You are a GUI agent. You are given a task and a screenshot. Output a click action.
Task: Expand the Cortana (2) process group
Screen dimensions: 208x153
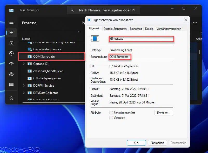click(24, 64)
